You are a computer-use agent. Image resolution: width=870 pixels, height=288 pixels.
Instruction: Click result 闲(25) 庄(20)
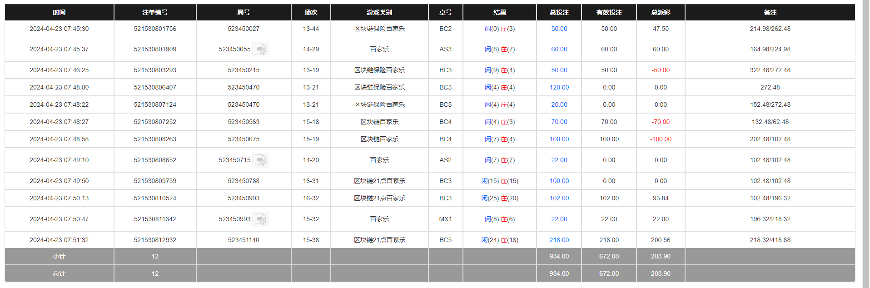click(x=500, y=198)
